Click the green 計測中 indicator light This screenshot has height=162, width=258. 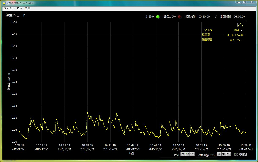coord(158,17)
